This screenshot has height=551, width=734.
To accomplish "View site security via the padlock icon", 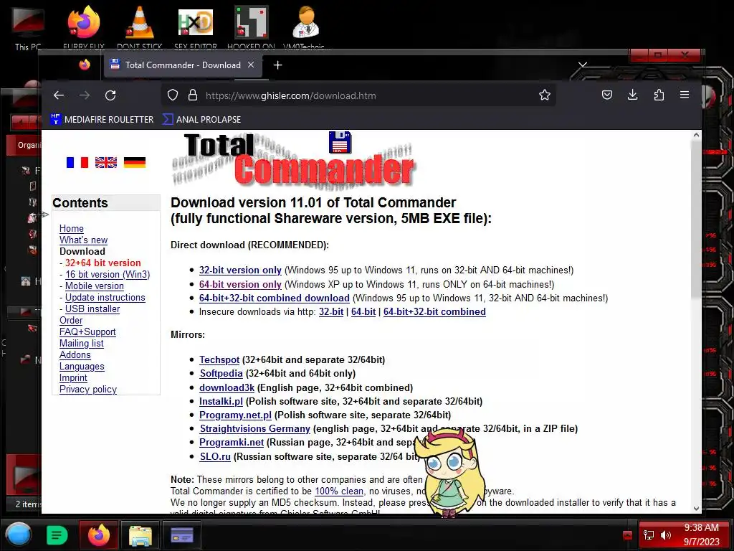I will point(192,95).
